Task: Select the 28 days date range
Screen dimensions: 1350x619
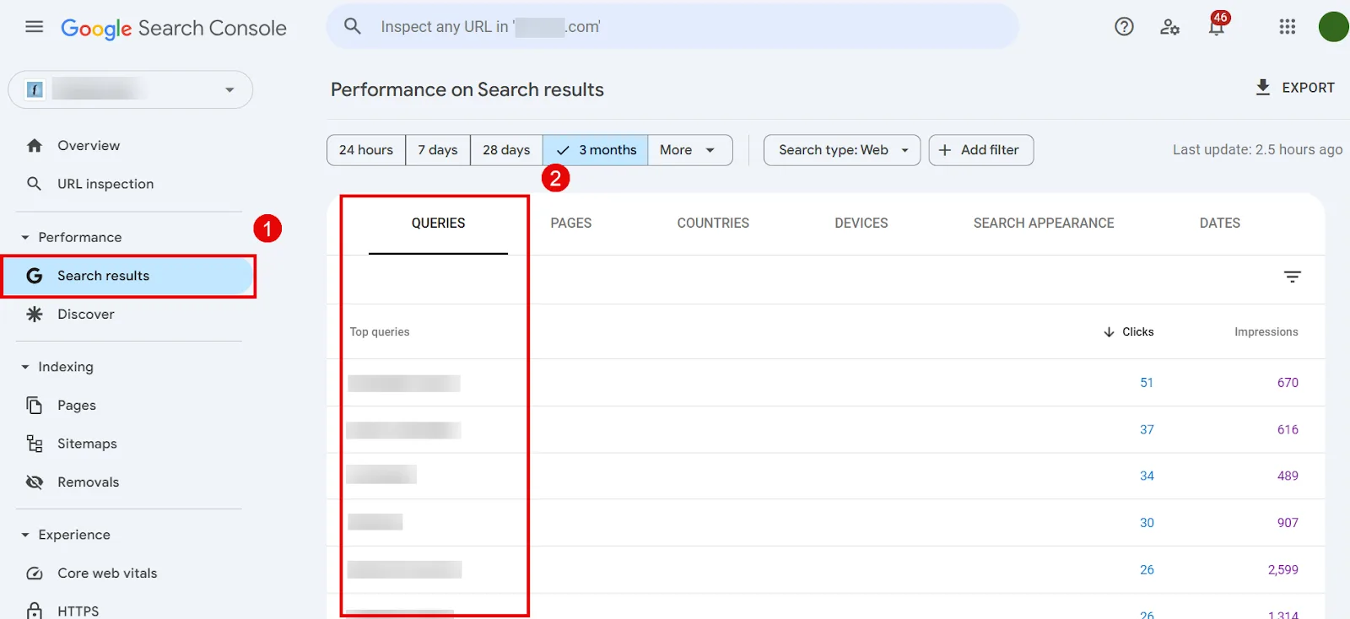Action: click(506, 150)
